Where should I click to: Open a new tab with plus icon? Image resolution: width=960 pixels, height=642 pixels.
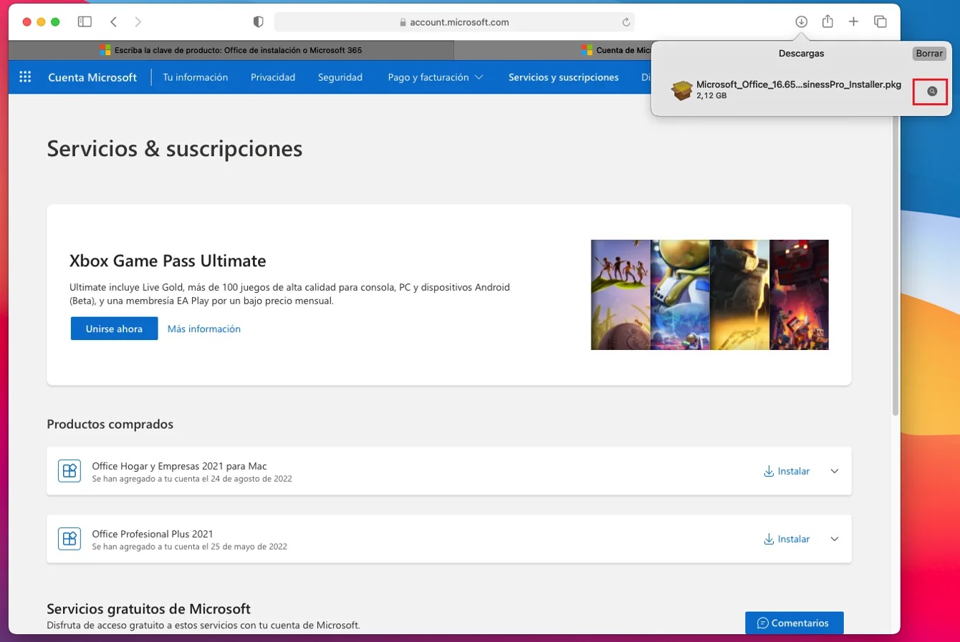click(x=853, y=21)
